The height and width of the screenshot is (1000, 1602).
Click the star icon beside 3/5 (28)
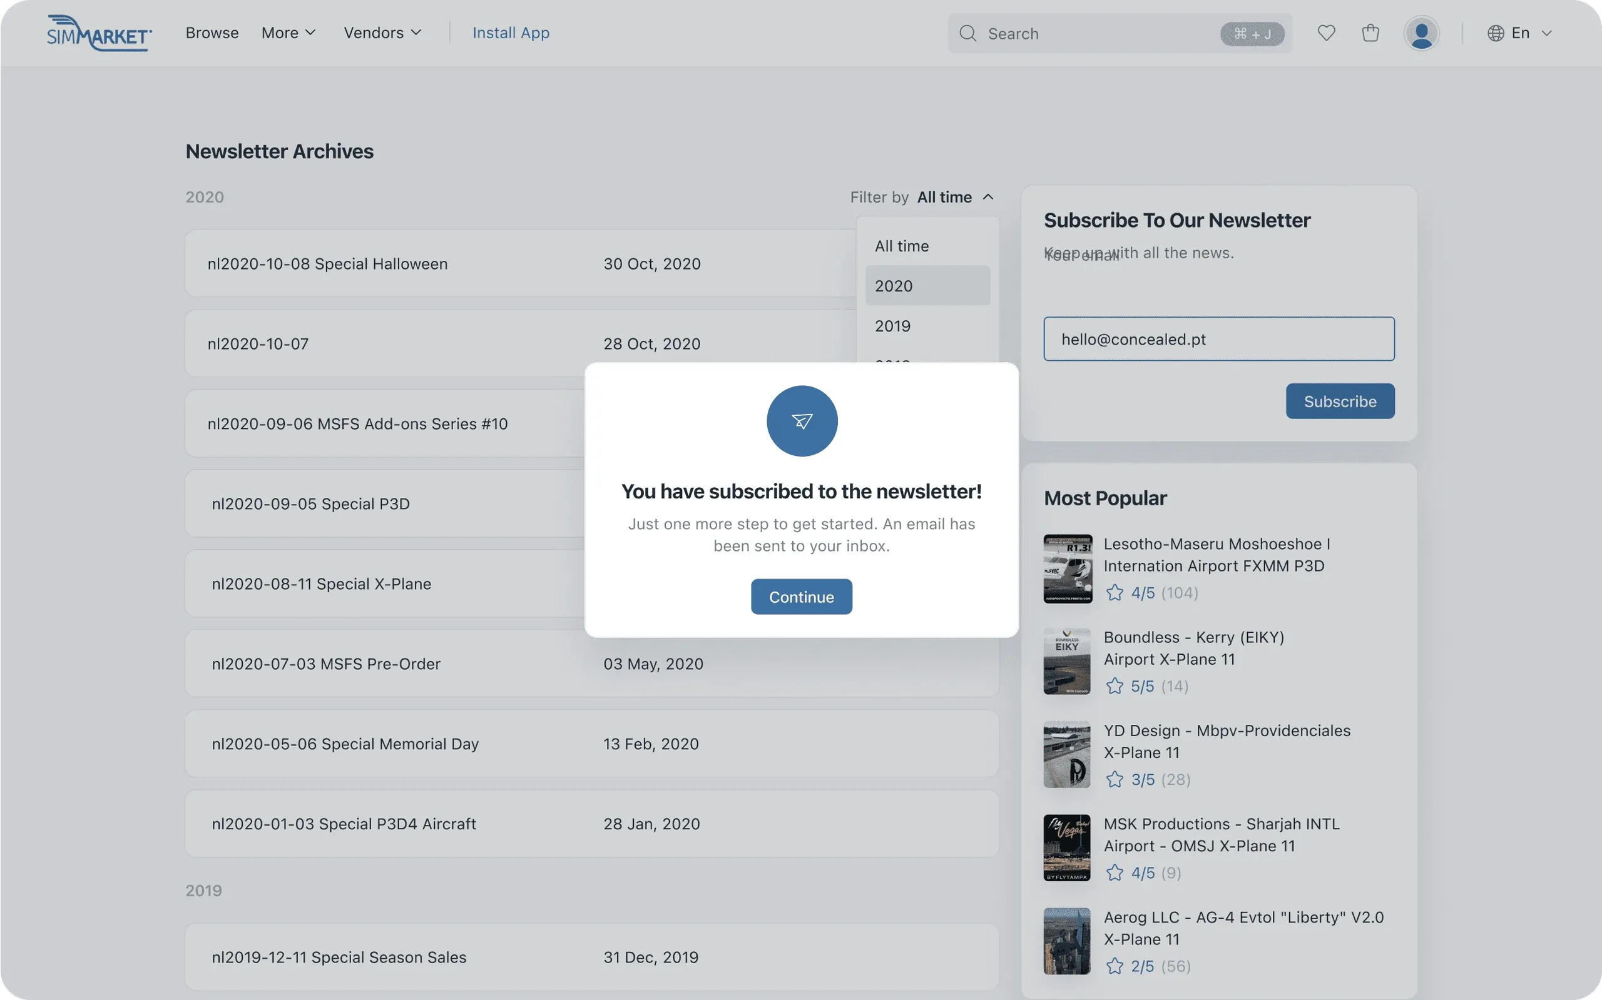(x=1115, y=779)
